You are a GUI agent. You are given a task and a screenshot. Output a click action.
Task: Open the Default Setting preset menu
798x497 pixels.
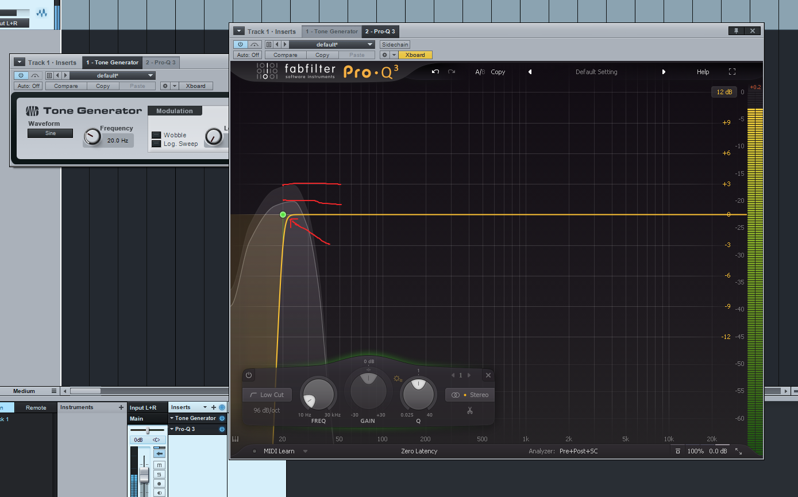click(x=596, y=72)
